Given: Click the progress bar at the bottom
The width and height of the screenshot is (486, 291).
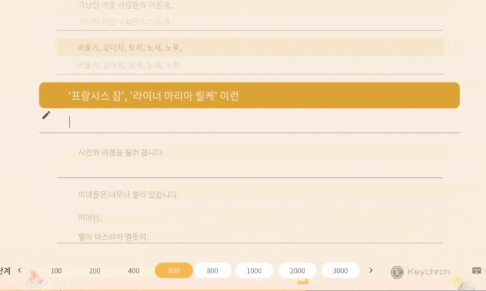Looking at the screenshot, I should [x=243, y=290].
